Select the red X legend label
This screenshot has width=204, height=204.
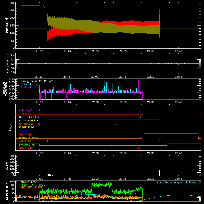click(x=44, y=5)
